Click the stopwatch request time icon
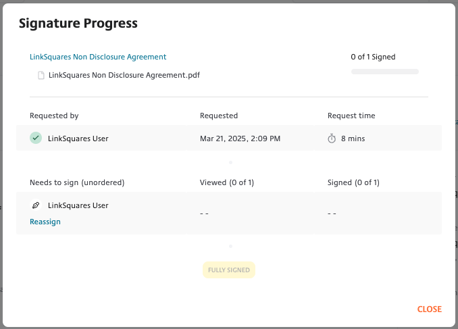This screenshot has height=329, width=458. [332, 138]
